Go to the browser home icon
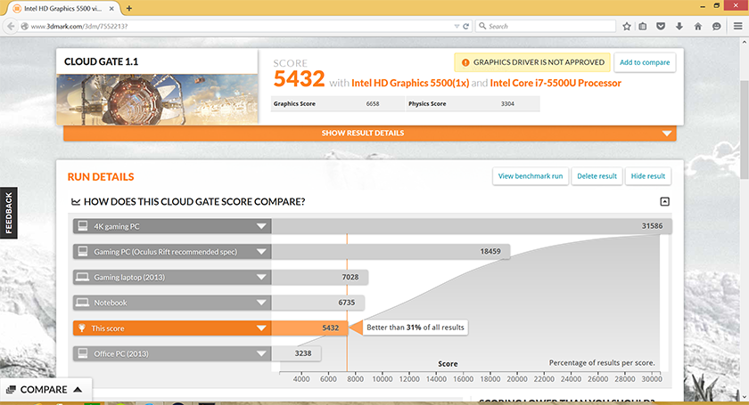749x405 pixels. 698,26
